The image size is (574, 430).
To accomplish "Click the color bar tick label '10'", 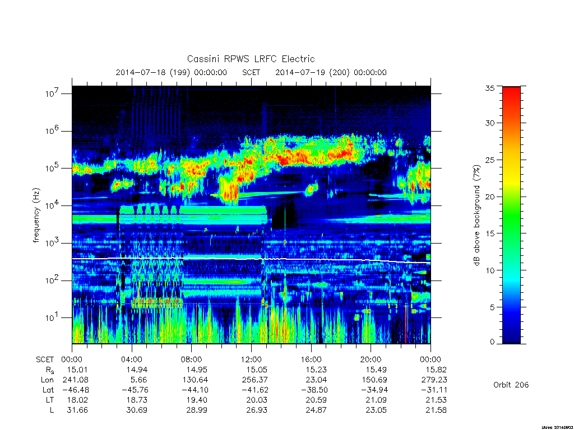I will [490, 270].
